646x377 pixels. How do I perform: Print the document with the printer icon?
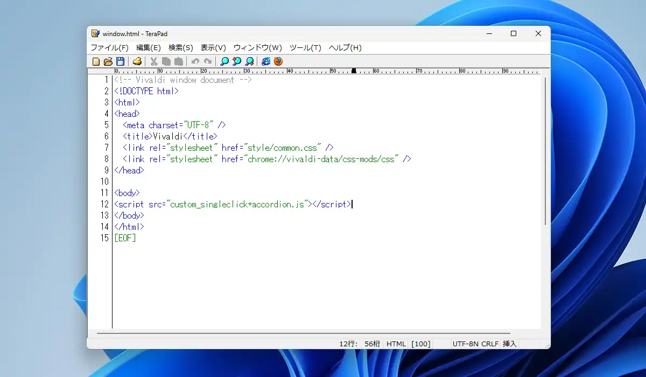[x=137, y=61]
